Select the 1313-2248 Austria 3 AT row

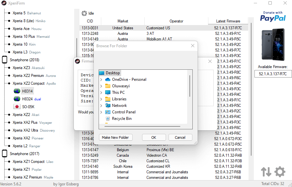[x=164, y=34]
